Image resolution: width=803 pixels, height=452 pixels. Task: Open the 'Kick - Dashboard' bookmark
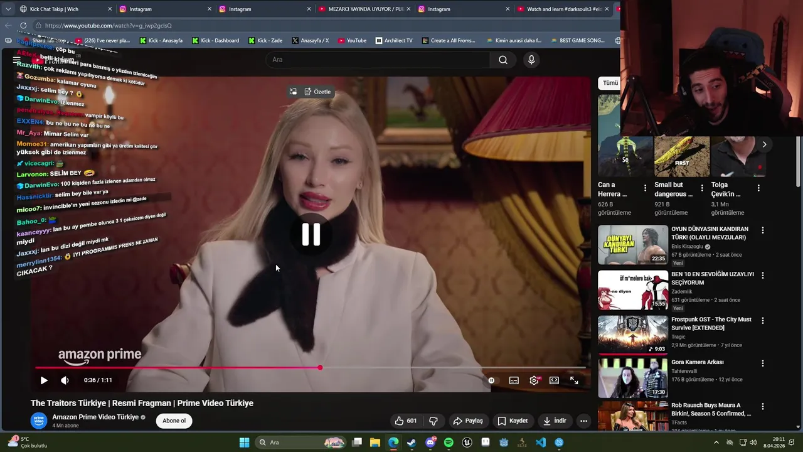tap(215, 41)
